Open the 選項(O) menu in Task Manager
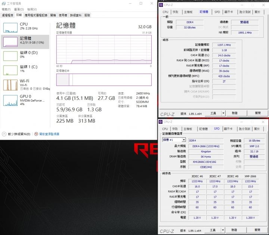Viewport: 269px width, 235px height. tap(19, 9)
